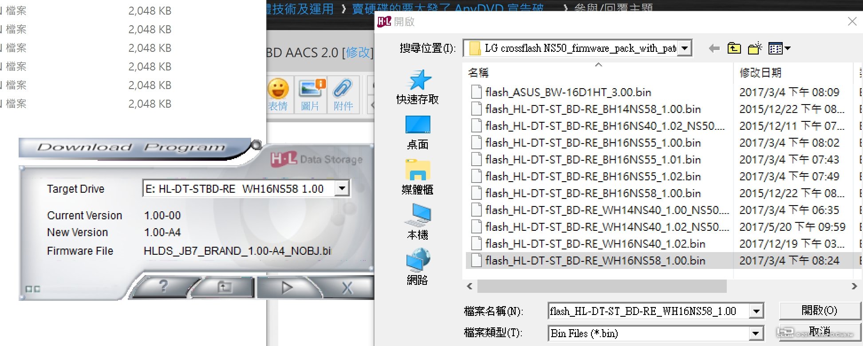Click the modified date 2017/3/4 下午 08:09
This screenshot has width=863, height=346.
[789, 92]
